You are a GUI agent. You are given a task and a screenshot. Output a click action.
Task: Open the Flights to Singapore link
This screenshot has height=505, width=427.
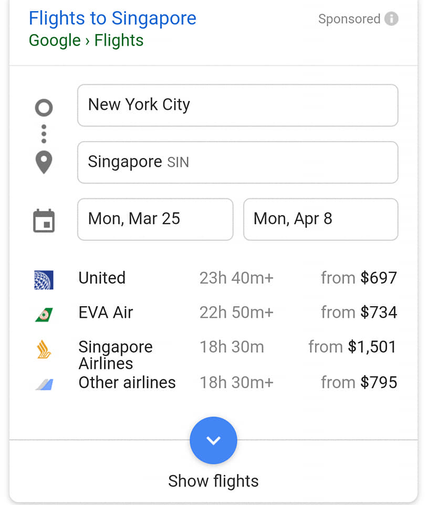(x=112, y=18)
